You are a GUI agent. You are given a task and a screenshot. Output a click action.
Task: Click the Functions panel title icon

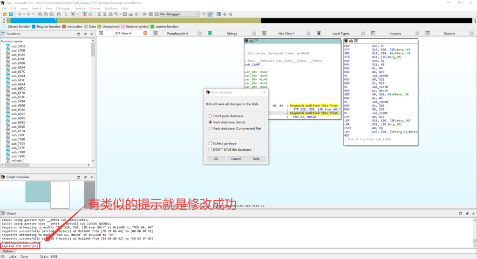click(x=3, y=34)
